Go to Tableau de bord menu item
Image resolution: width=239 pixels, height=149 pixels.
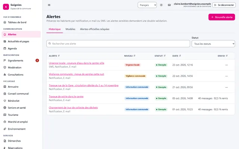[21, 22]
